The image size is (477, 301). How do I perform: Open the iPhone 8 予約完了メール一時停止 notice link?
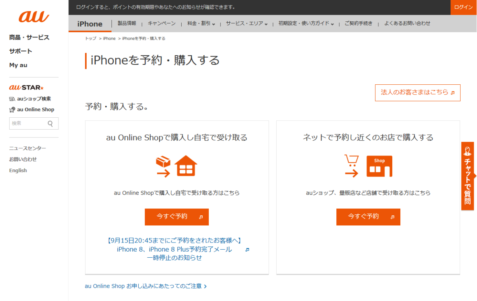click(x=175, y=249)
